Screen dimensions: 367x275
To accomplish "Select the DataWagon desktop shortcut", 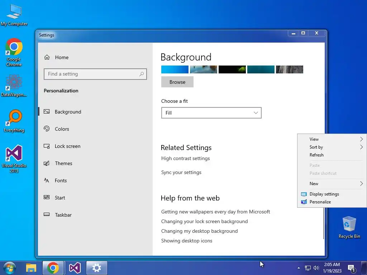I will [14, 86].
